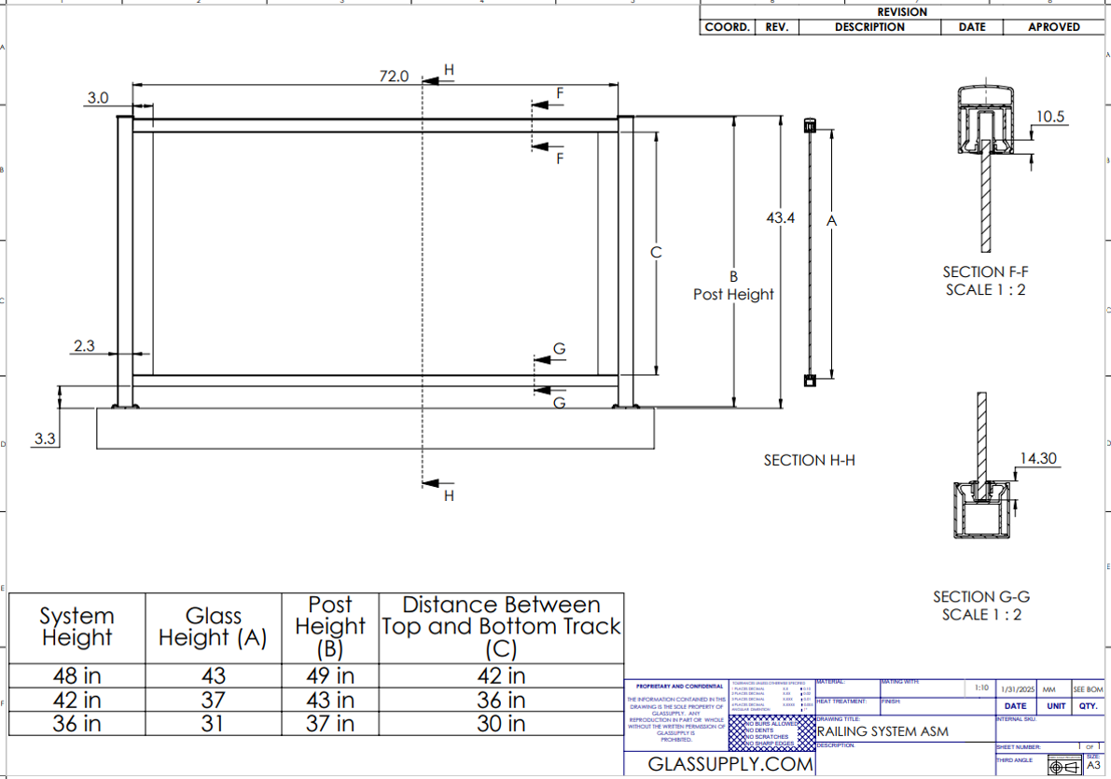1111x779 pixels.
Task: Click the Post Height (B) table header
Action: (x=330, y=627)
